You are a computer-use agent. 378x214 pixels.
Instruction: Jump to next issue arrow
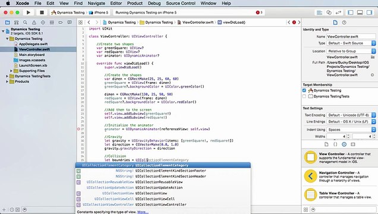(x=299, y=23)
